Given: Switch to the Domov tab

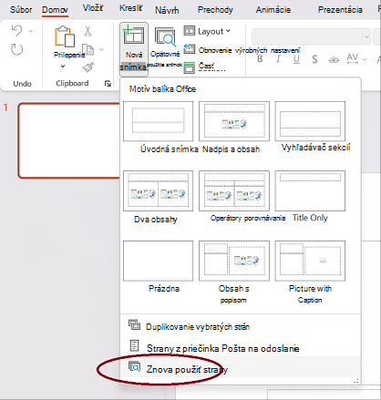Looking at the screenshot, I should tap(55, 10).
